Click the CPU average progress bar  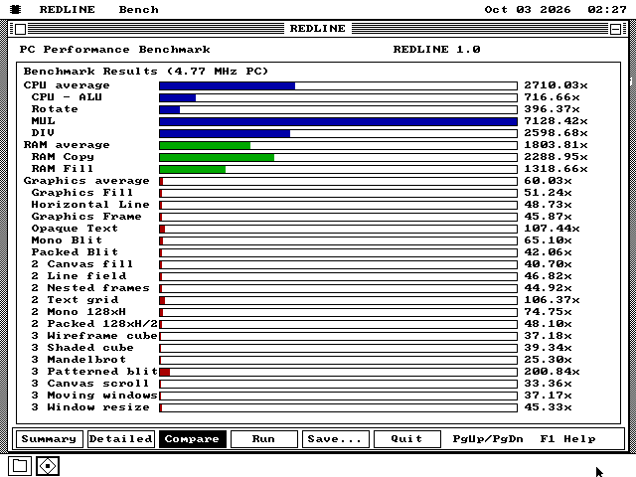click(x=338, y=85)
